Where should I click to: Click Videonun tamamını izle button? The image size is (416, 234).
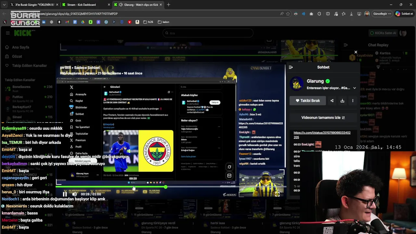point(323,118)
